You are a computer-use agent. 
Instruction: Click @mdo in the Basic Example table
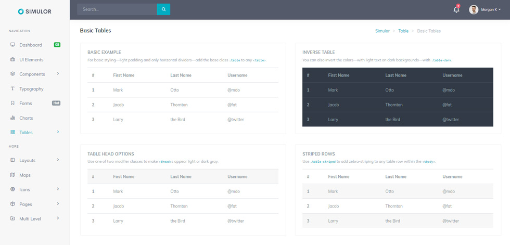[x=234, y=90]
